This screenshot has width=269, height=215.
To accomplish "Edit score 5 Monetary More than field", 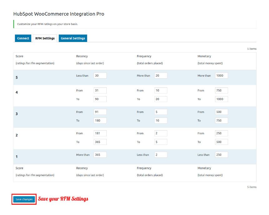I will click(222, 75).
